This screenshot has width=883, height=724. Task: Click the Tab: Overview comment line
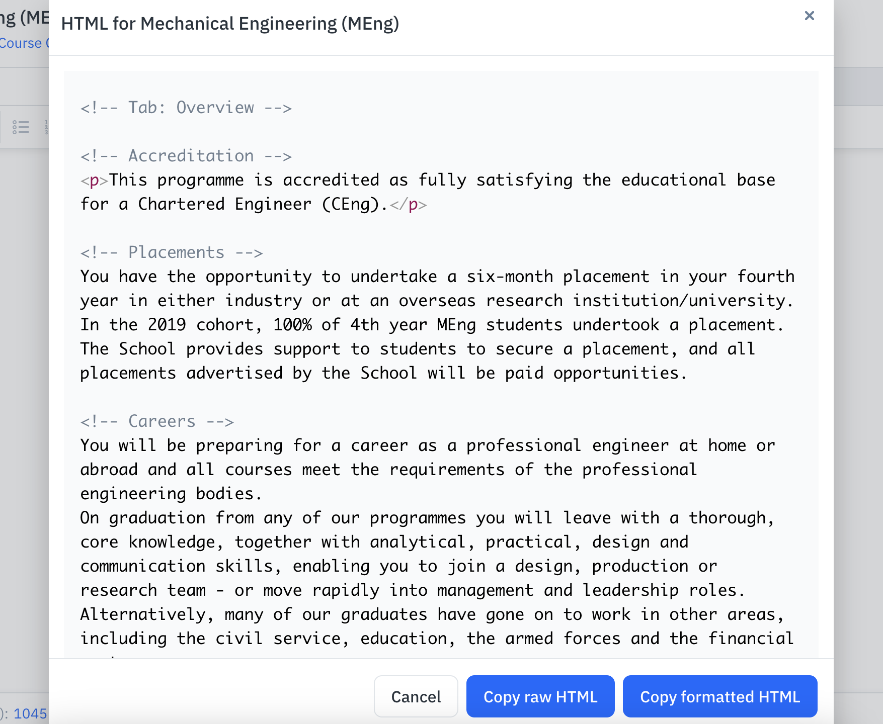186,108
